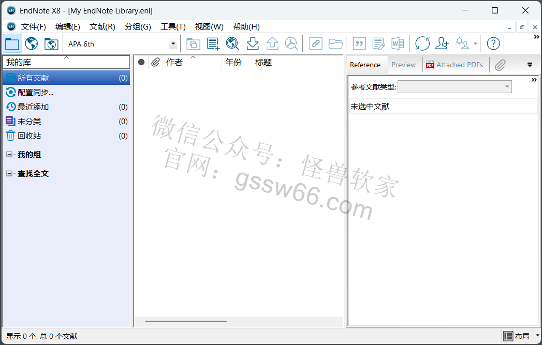Collapse the 我的组 group set
Screen dimensions: 542x345
point(9,155)
